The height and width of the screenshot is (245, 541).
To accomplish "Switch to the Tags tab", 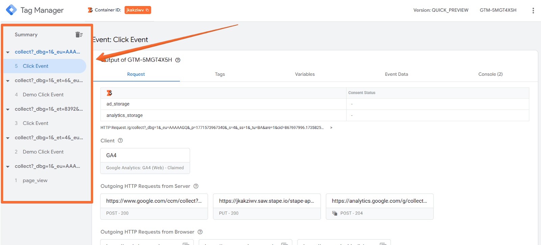I will (x=220, y=74).
